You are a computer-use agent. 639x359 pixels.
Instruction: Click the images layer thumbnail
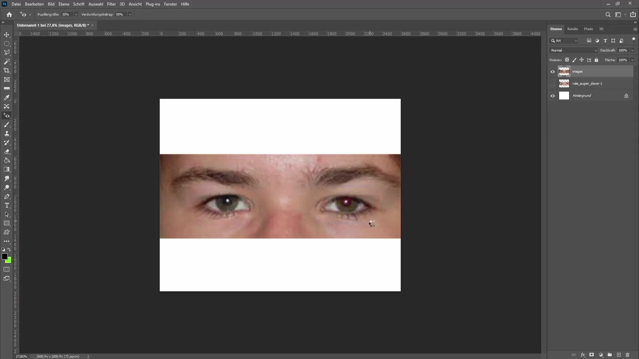click(564, 71)
